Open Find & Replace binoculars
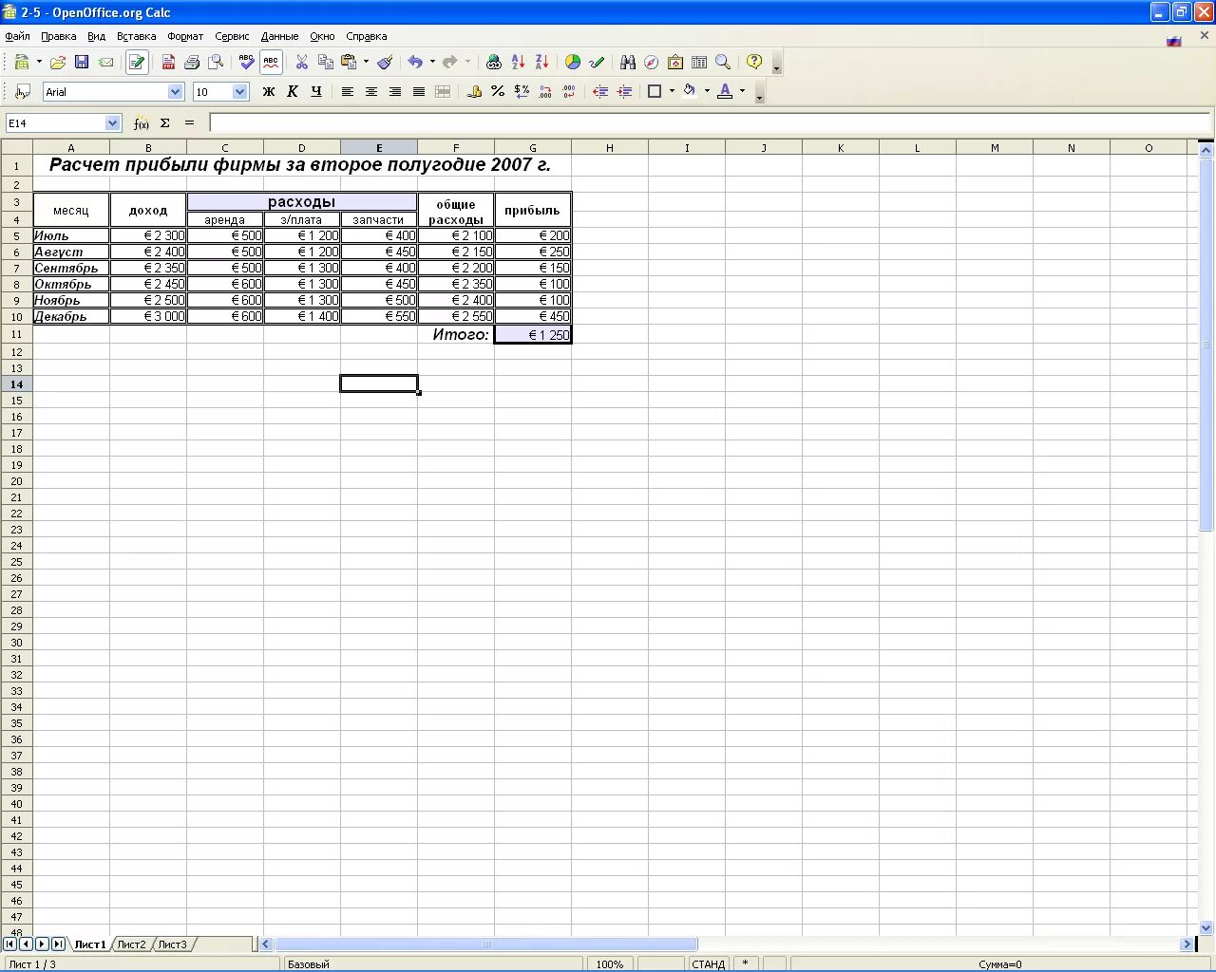1216x972 pixels. [x=627, y=62]
